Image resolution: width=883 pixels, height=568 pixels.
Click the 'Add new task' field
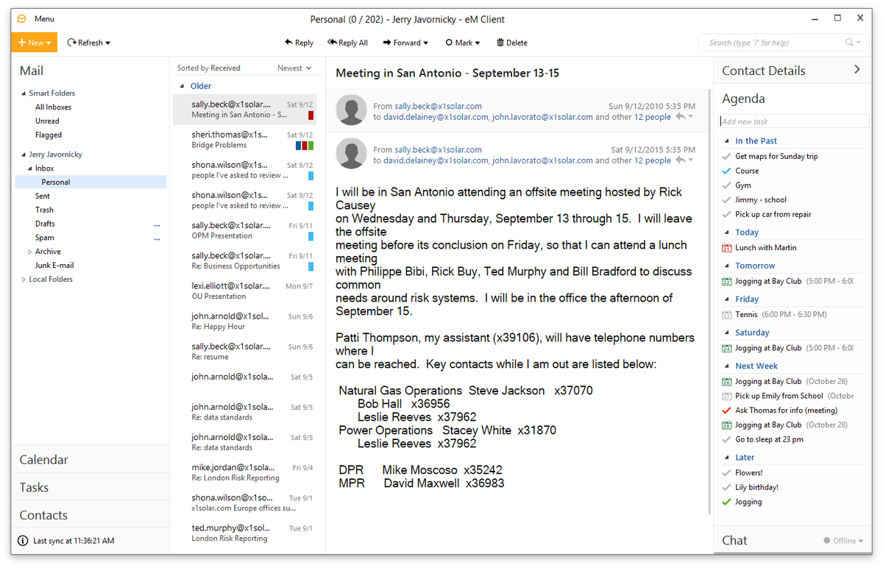(x=793, y=121)
